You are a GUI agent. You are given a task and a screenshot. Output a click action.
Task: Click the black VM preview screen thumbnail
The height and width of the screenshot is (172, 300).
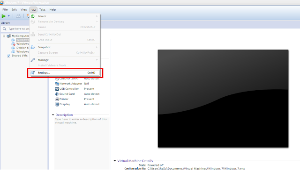tap(223, 99)
